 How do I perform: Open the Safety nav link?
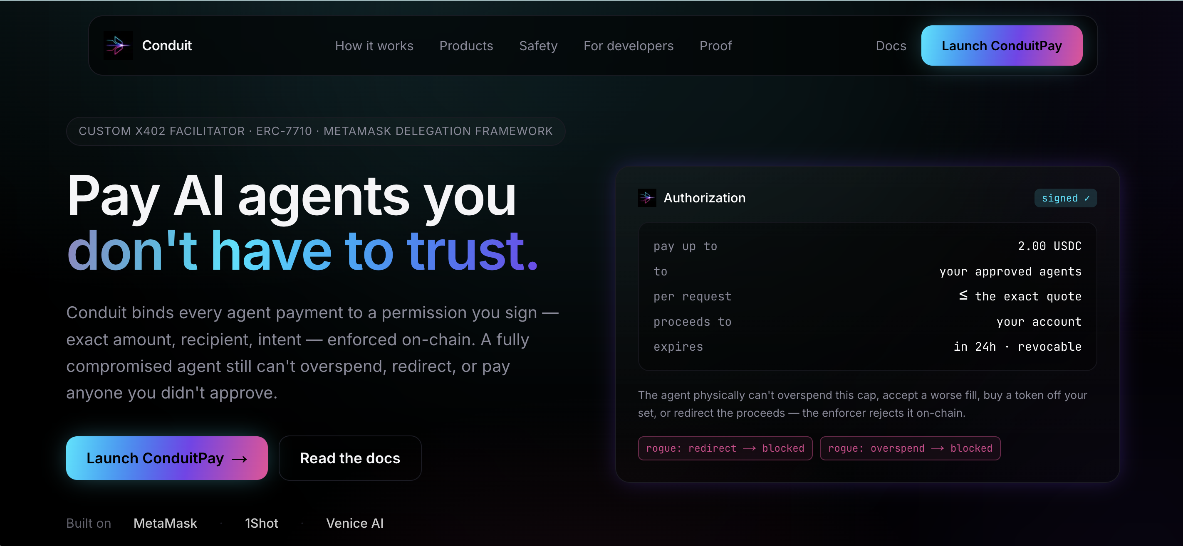tap(538, 45)
